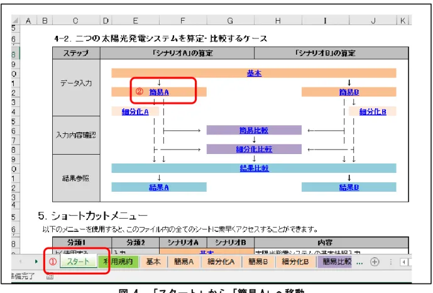Click the 内容 header cell
Viewport: 433px width, 293px height.
coord(331,243)
